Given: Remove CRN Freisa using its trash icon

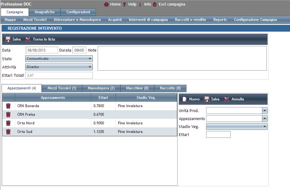Looking at the screenshot, I should (x=8, y=114).
